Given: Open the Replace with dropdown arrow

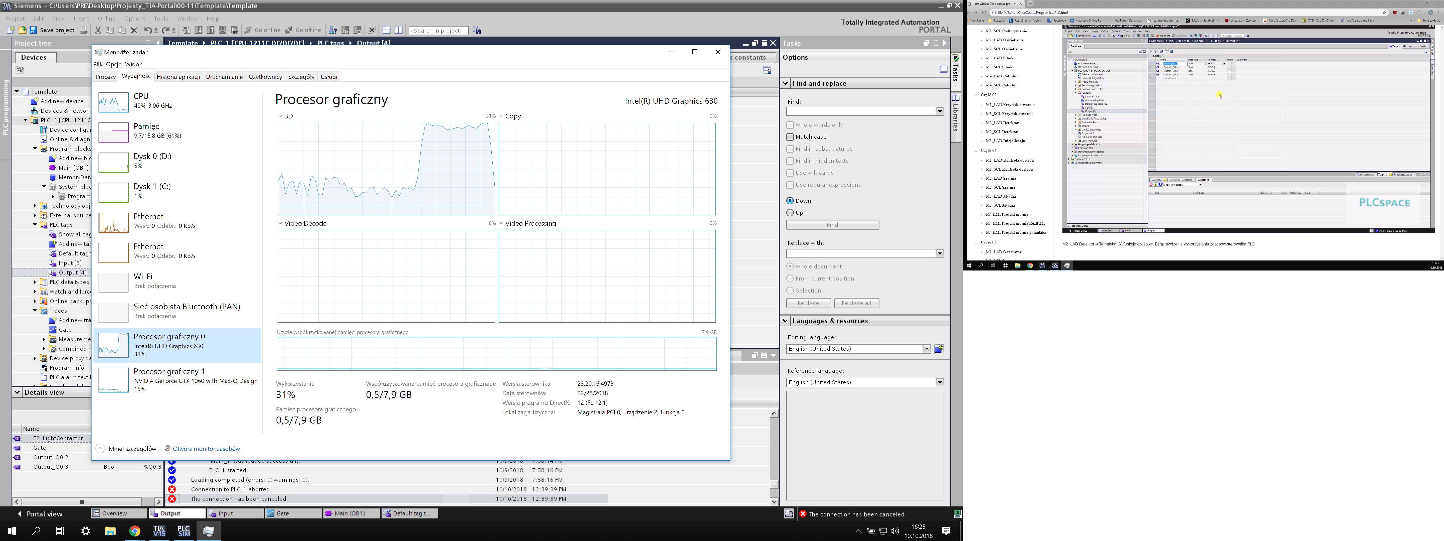Looking at the screenshot, I should [940, 254].
